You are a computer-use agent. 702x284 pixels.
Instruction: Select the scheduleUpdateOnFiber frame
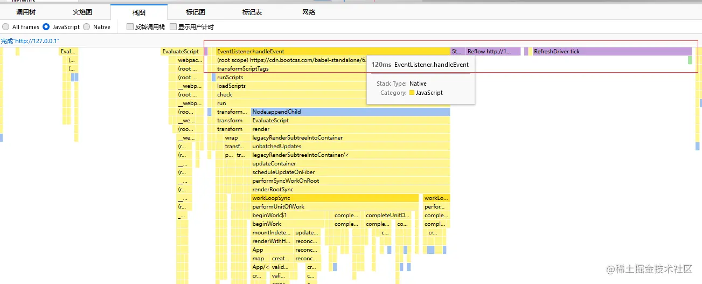coord(350,172)
